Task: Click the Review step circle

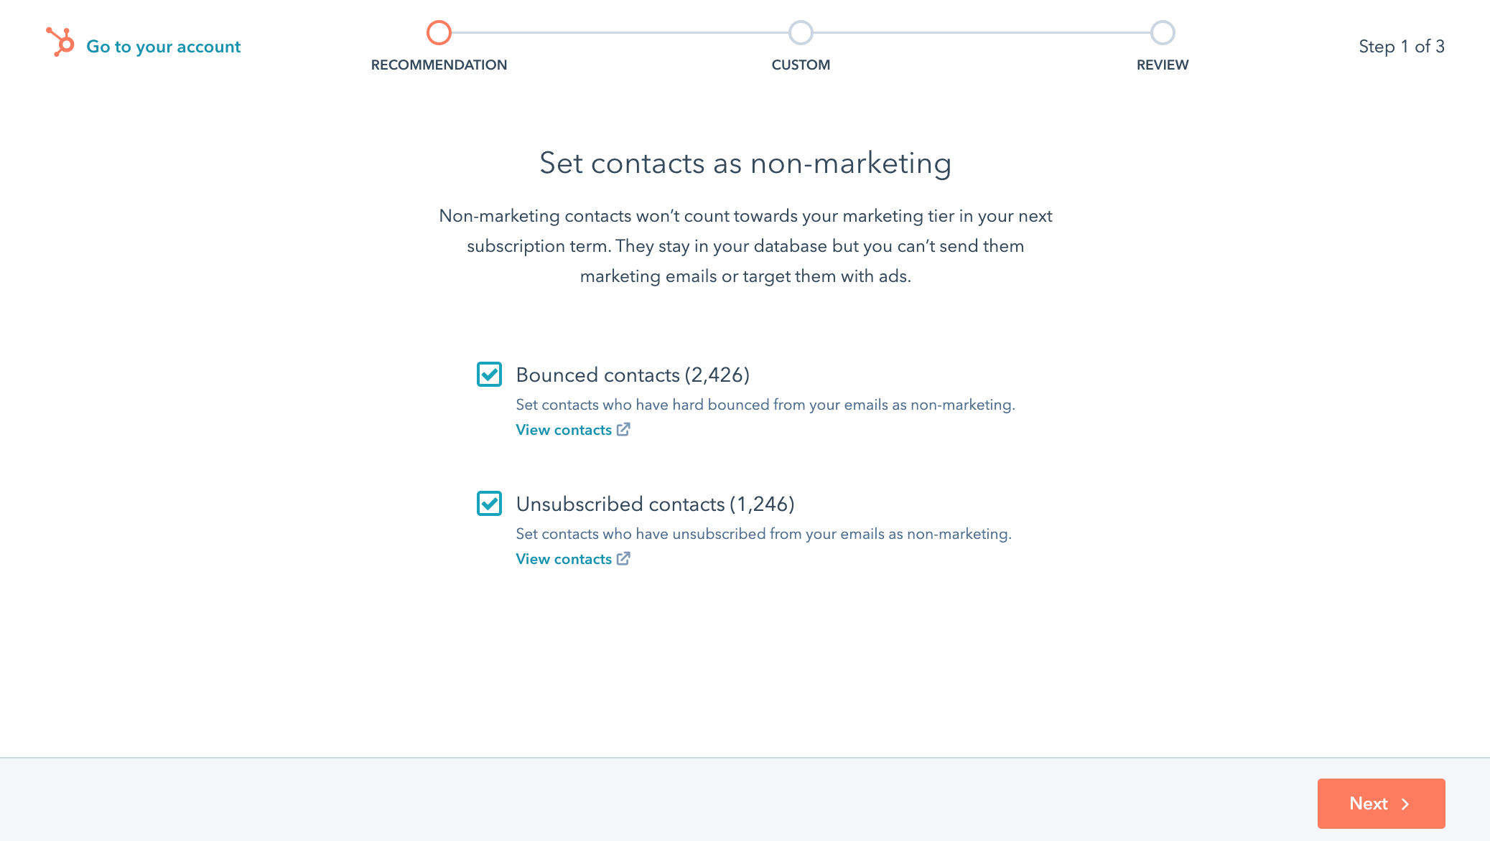Action: (x=1163, y=32)
